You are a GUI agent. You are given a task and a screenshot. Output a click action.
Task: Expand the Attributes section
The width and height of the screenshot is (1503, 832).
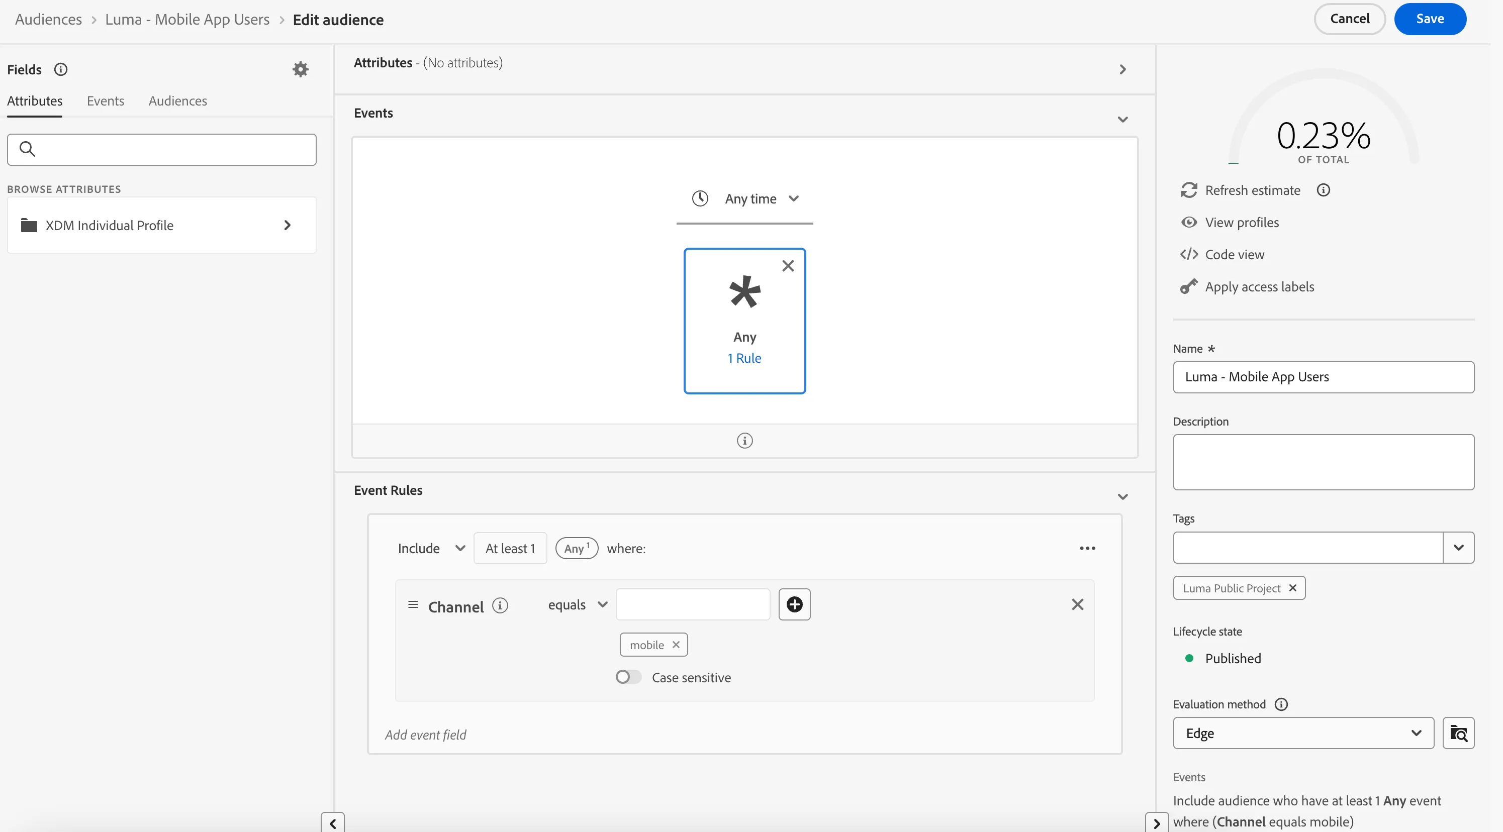1122,69
